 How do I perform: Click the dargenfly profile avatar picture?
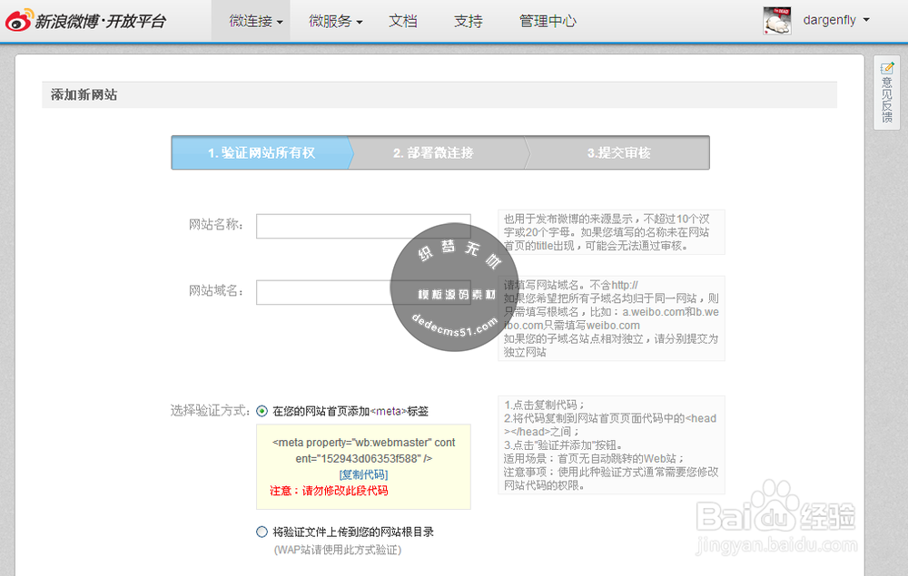[x=776, y=19]
